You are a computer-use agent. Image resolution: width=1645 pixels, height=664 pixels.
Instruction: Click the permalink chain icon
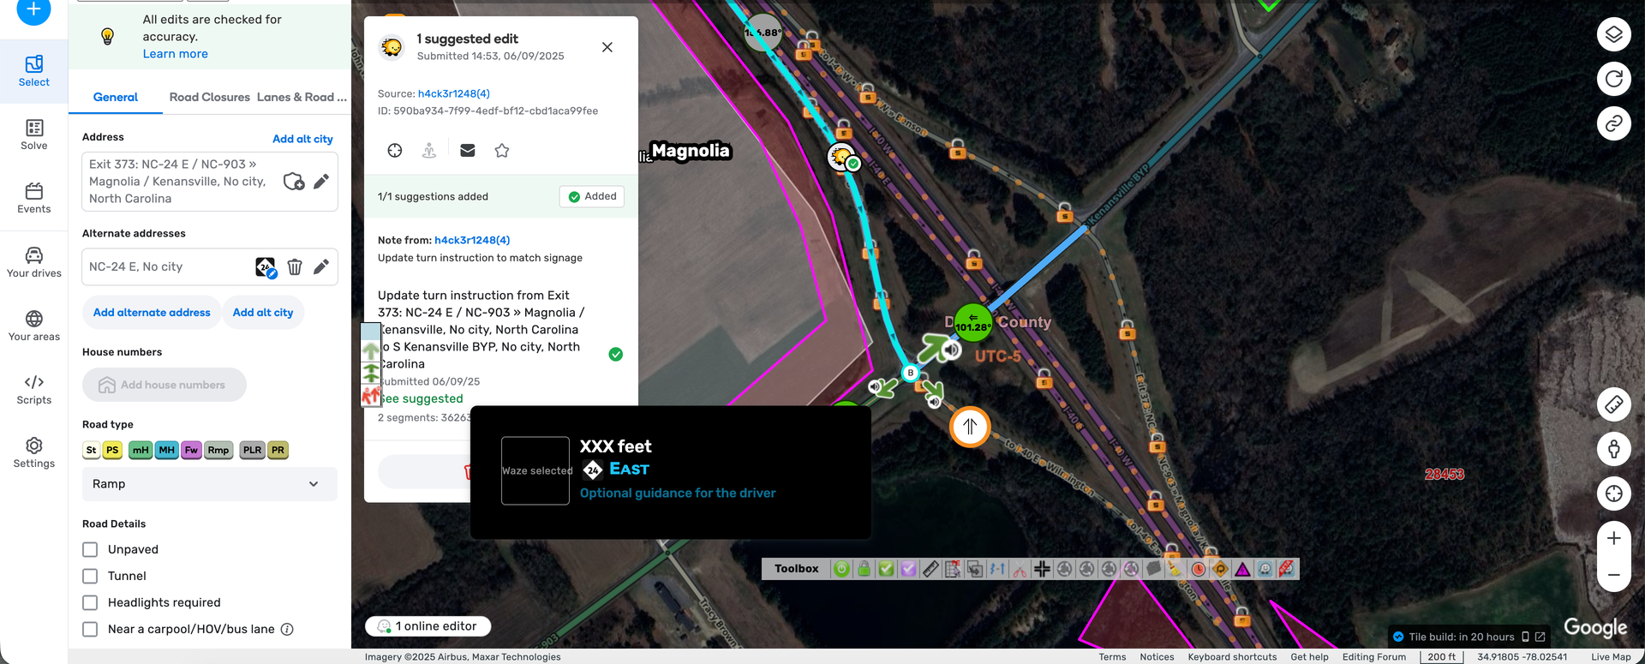click(x=1613, y=123)
